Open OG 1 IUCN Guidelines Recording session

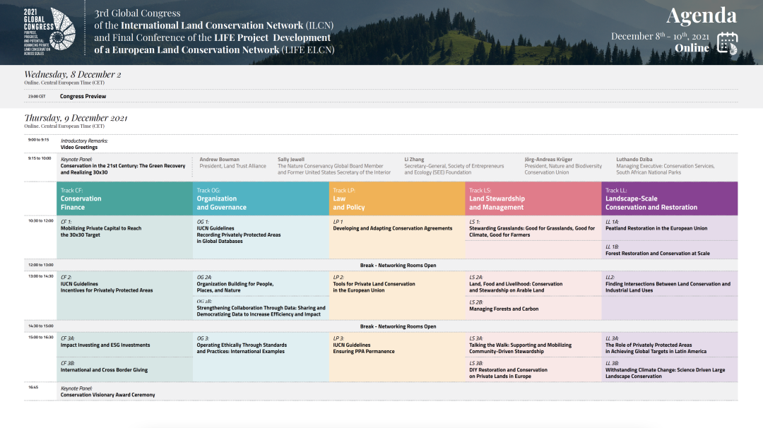pyautogui.click(x=238, y=234)
